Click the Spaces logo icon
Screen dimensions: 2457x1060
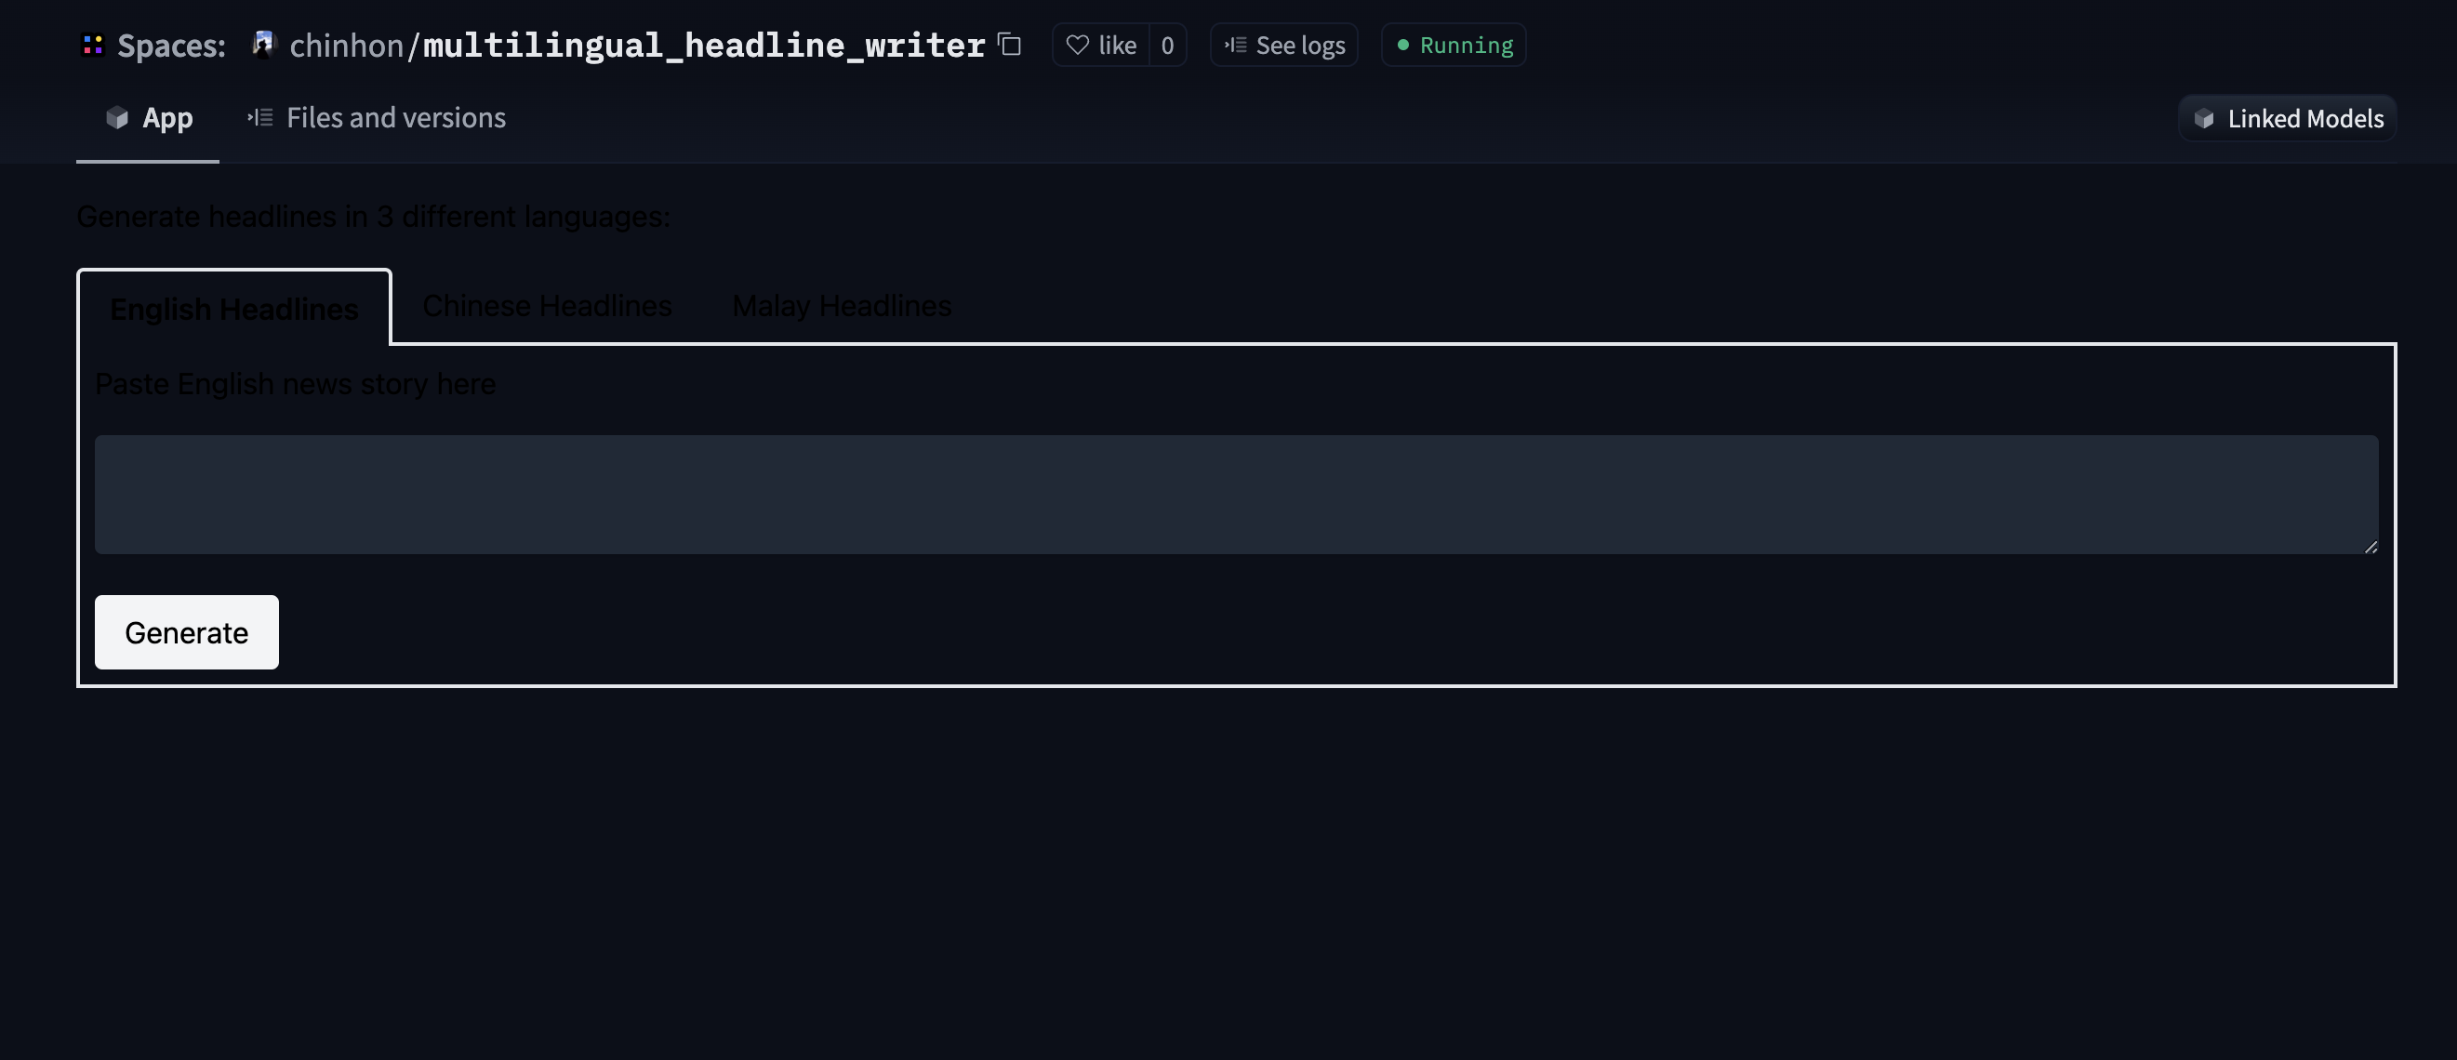click(91, 44)
